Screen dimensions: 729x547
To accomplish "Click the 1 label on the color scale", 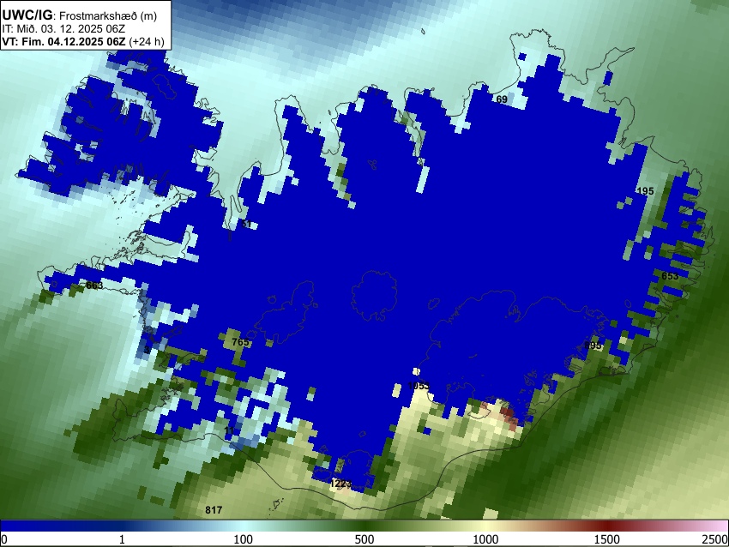I will (x=122, y=539).
